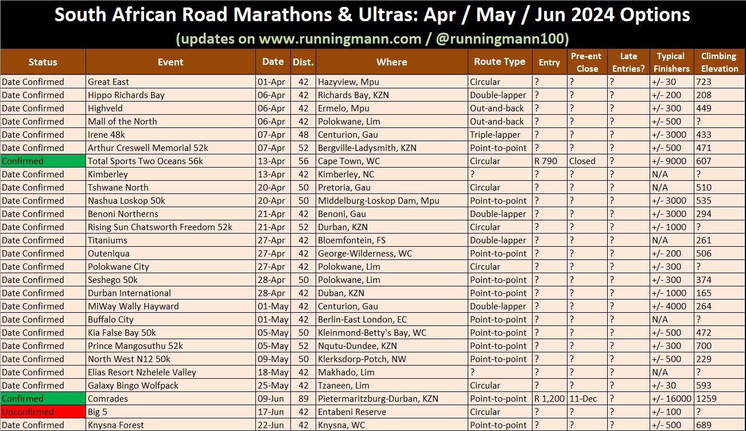Click the green Confirmed status in Two Oceans row
The height and width of the screenshot is (431, 746).
[x=43, y=161]
